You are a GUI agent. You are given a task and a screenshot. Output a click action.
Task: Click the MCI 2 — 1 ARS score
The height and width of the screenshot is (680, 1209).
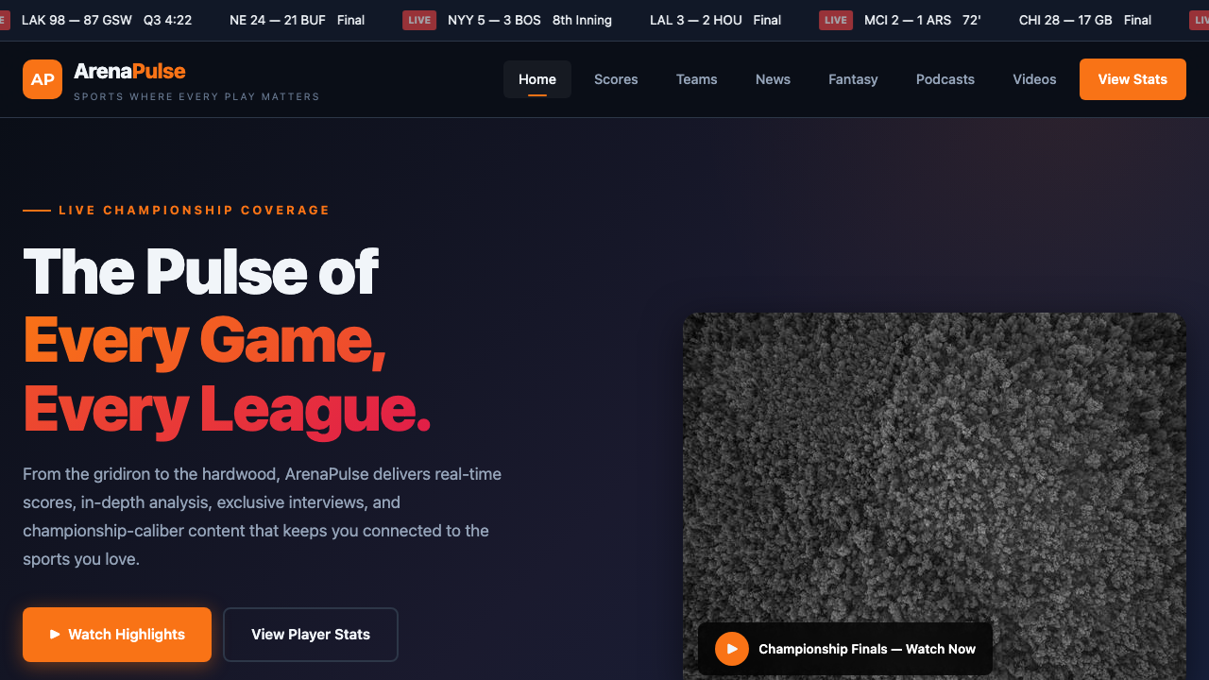[x=908, y=20]
